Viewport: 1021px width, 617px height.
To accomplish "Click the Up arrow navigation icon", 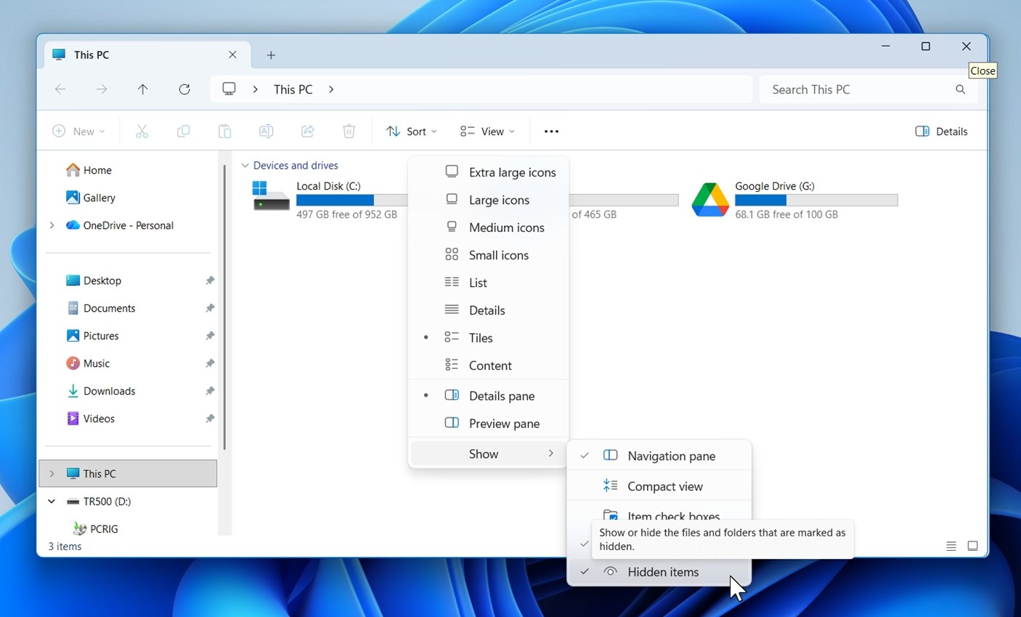I will click(x=143, y=89).
